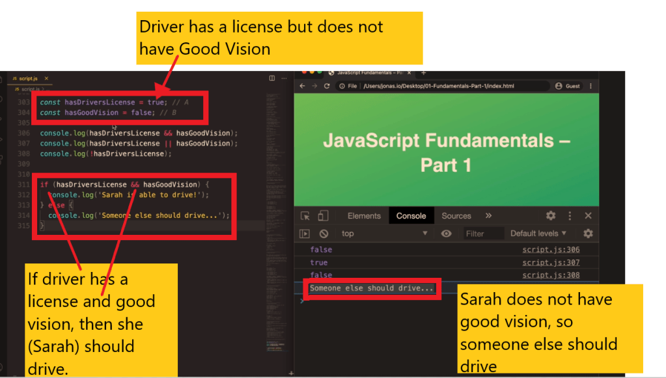Switch to the Elements tab

point(364,216)
